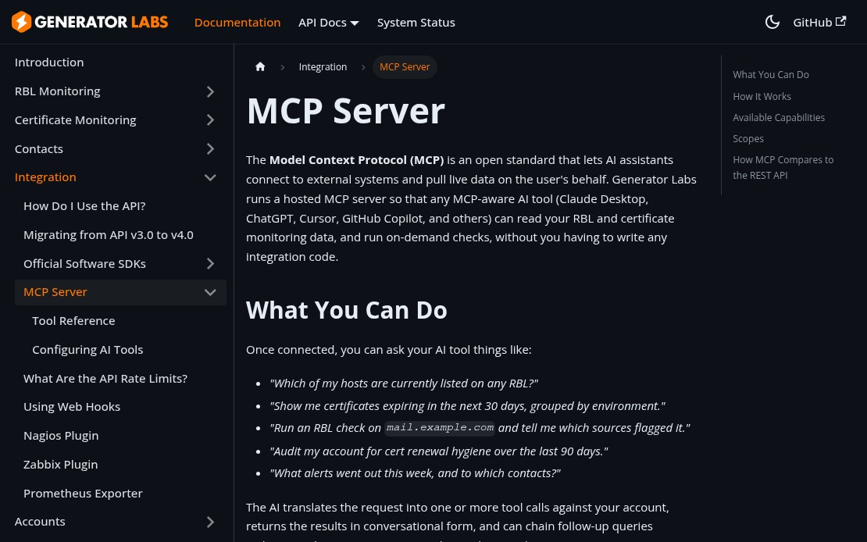The width and height of the screenshot is (867, 542).
Task: Click 'What alerts went out this week' bullet
Action: coord(415,473)
